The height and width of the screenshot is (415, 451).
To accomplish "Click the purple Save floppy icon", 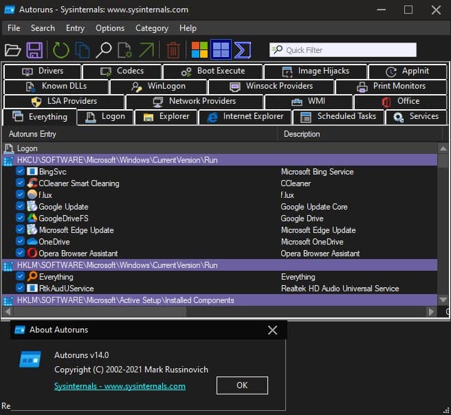I will click(x=34, y=49).
